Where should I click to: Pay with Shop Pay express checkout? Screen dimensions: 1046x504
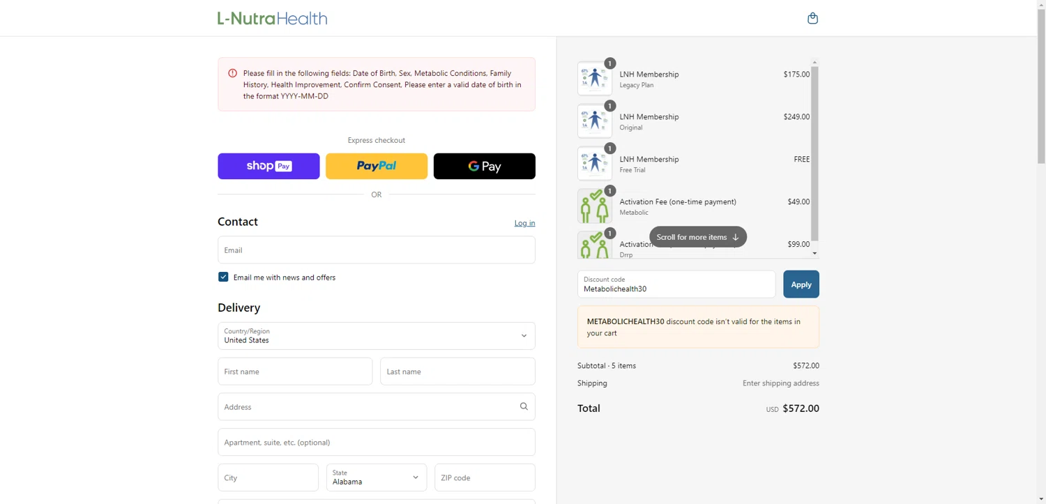[x=268, y=166]
